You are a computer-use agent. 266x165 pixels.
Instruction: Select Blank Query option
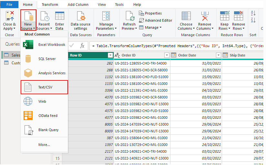(44, 130)
